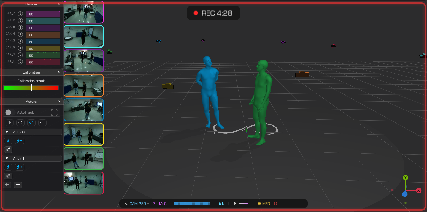Open info for device OAK_2
Screen dimensions: 427x212
tap(20, 48)
